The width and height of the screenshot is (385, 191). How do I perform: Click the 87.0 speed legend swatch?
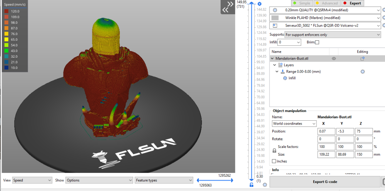pos(7,28)
